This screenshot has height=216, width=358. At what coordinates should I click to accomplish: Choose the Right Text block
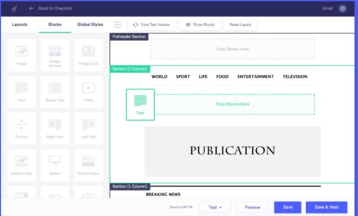click(x=55, y=128)
